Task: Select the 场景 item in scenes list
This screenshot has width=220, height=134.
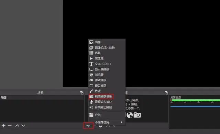Action: tap(42, 98)
